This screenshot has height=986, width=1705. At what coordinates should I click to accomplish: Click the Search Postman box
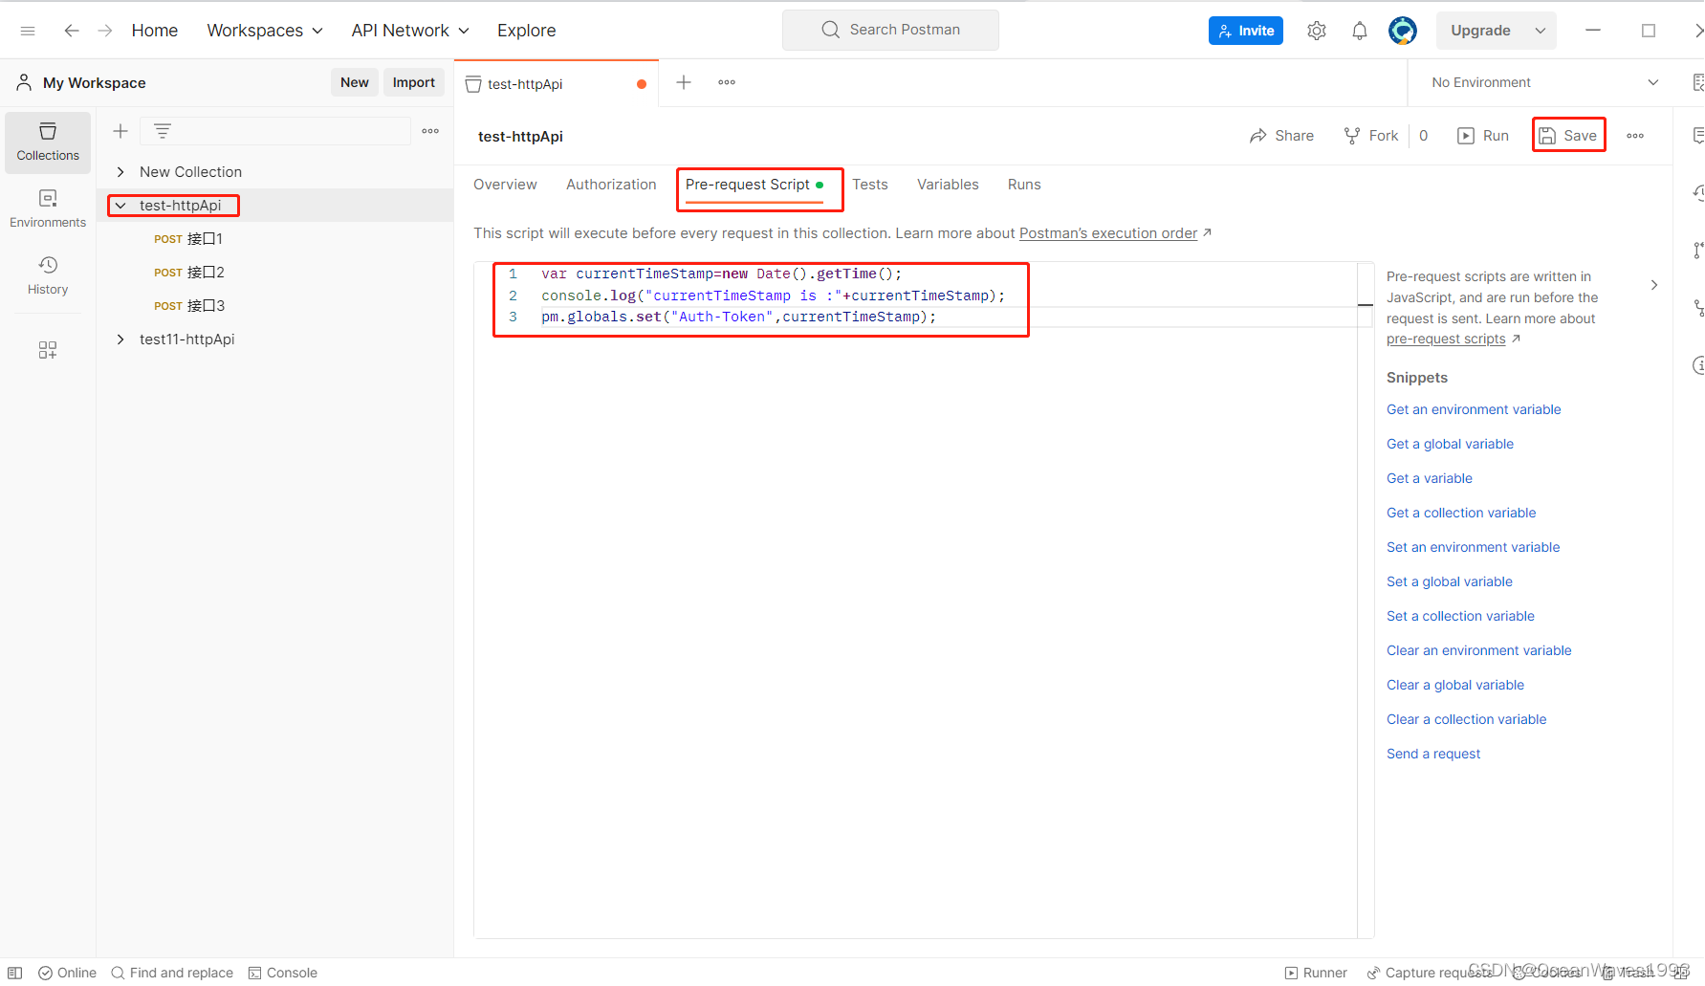890,30
